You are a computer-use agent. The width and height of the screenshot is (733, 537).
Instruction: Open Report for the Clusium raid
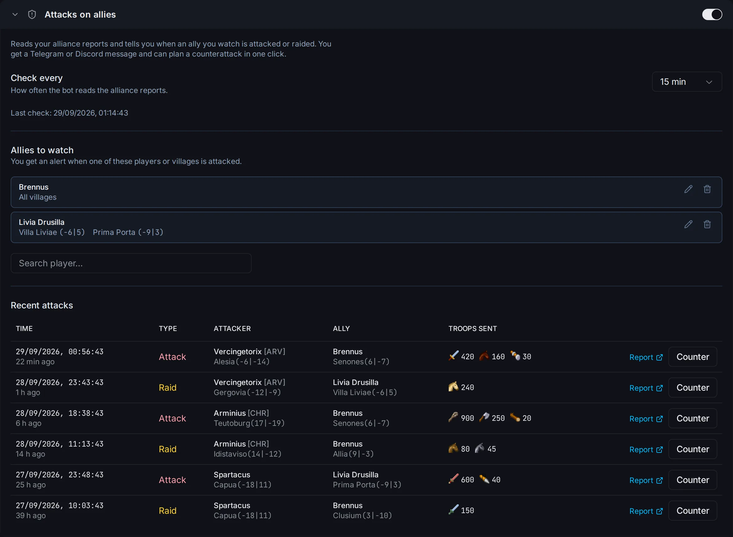[x=646, y=511]
